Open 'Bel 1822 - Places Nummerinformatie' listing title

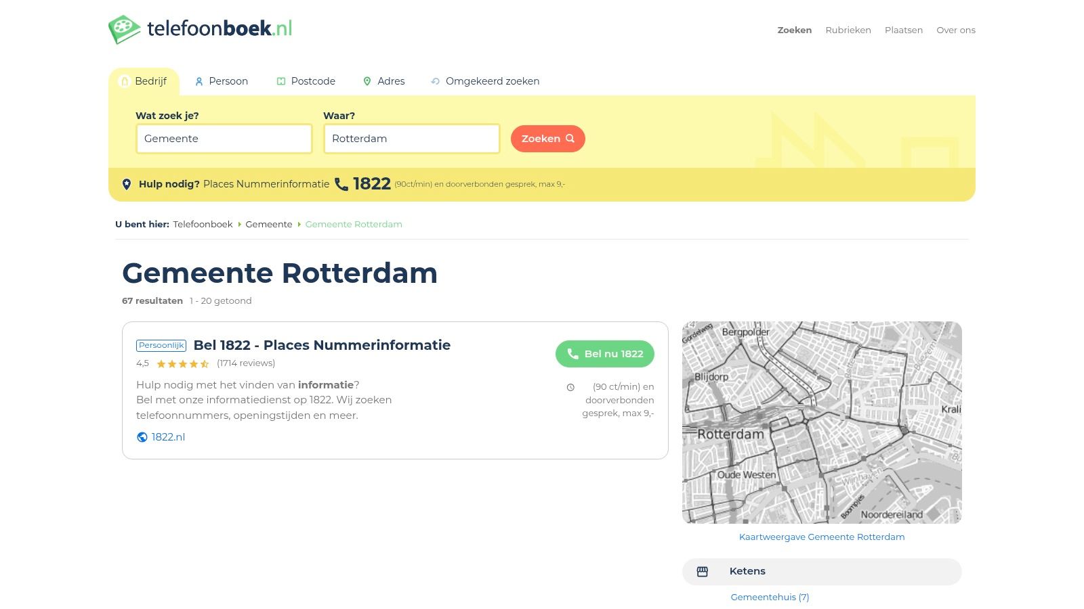pos(322,345)
